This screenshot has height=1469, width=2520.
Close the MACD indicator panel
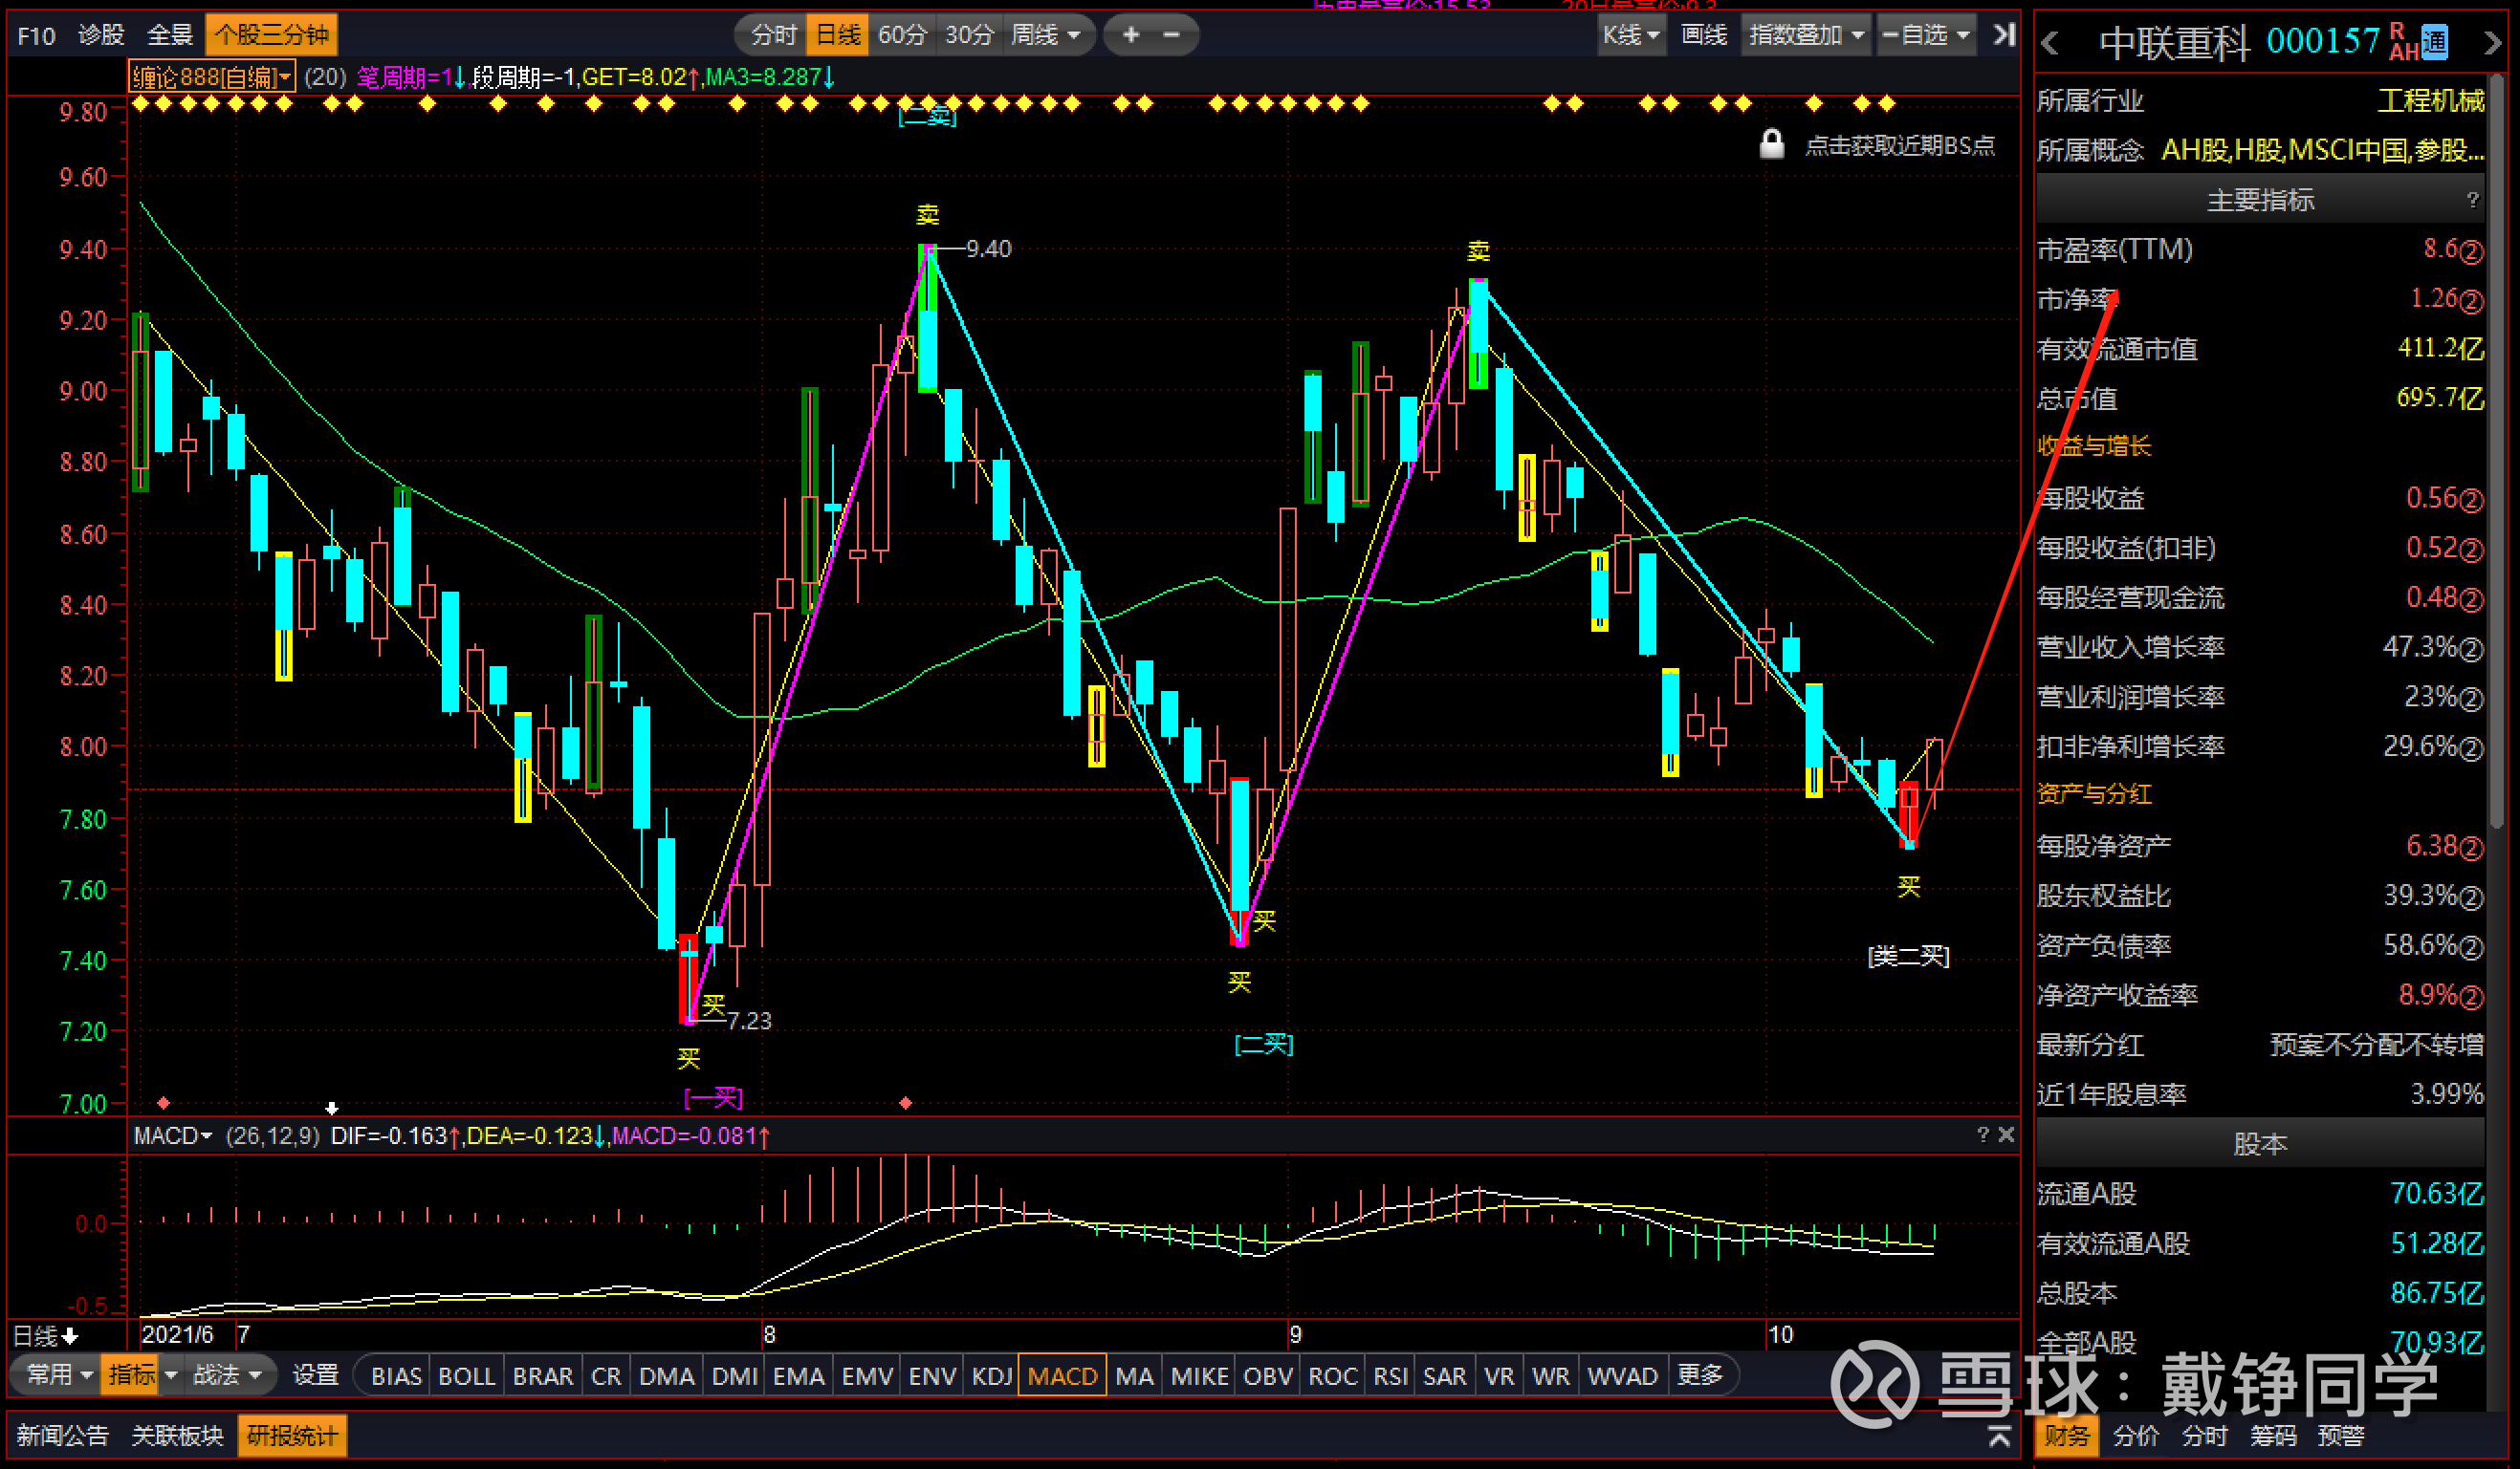[x=2006, y=1134]
